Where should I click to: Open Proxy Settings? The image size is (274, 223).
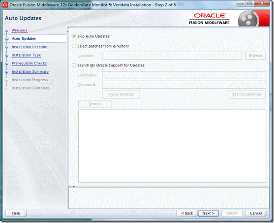click(121, 95)
